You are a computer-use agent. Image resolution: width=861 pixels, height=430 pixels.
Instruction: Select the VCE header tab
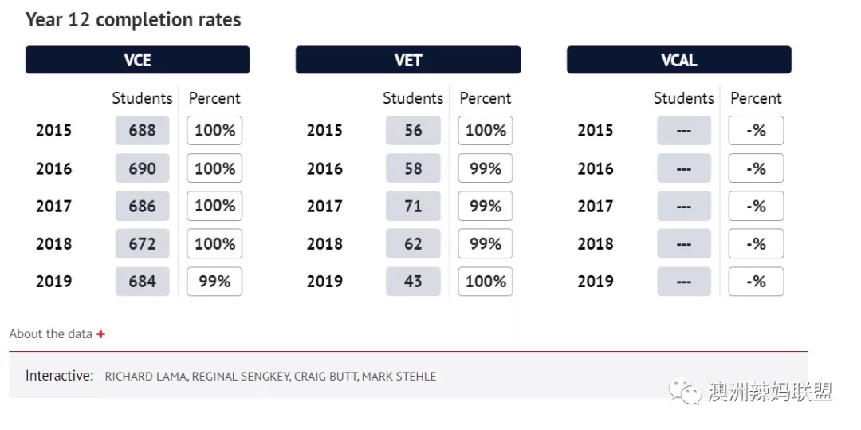tap(137, 60)
